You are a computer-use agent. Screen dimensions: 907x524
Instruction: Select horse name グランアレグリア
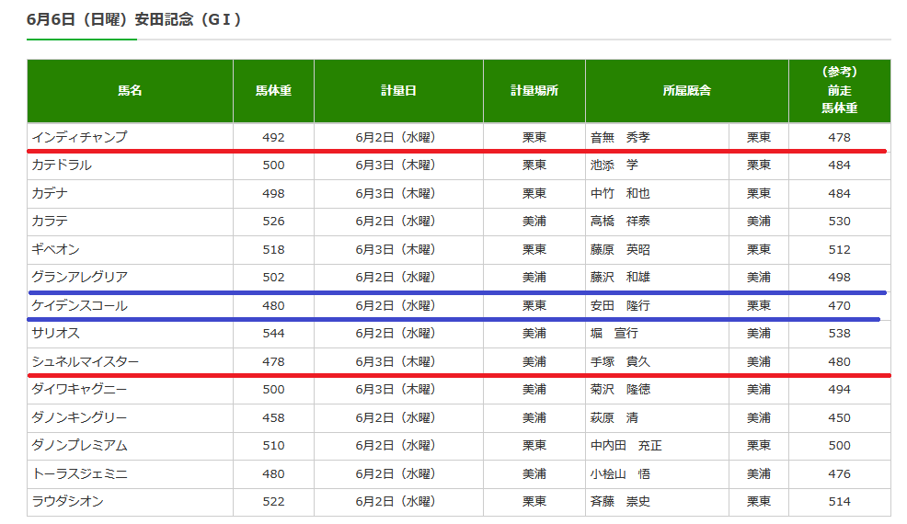click(79, 278)
